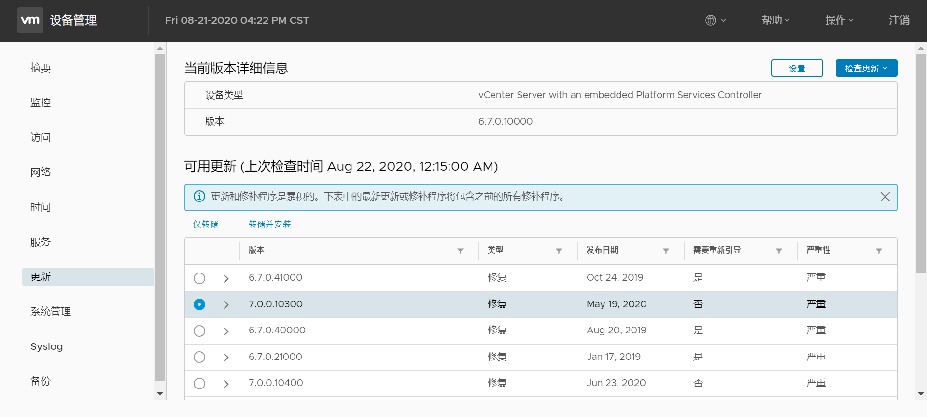Expand details for version 6.7.0.41000
The width and height of the screenshot is (927, 417).
pos(226,278)
